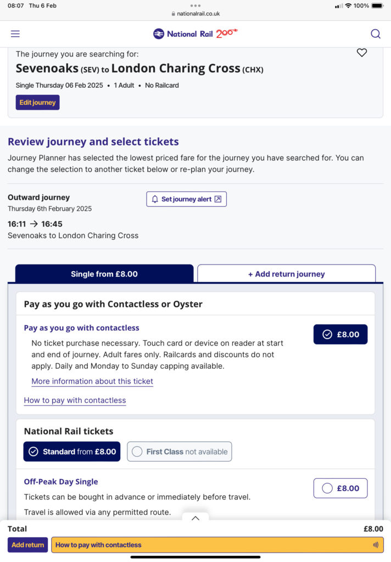Open How to pay with contactless link

tap(75, 400)
